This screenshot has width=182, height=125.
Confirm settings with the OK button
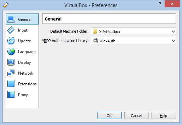coord(109,116)
